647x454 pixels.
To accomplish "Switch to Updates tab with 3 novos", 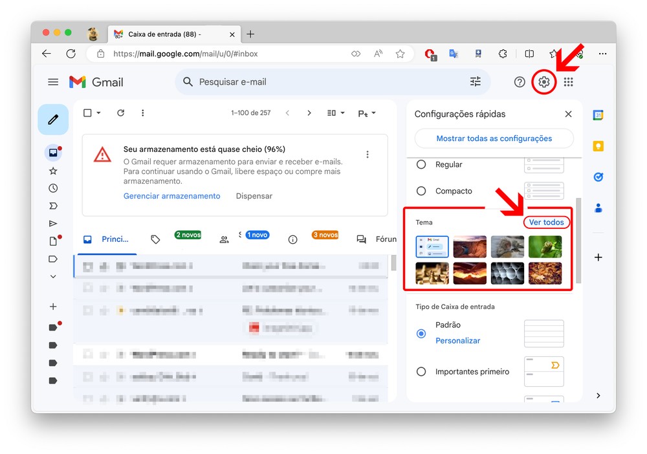I will tap(314, 239).
